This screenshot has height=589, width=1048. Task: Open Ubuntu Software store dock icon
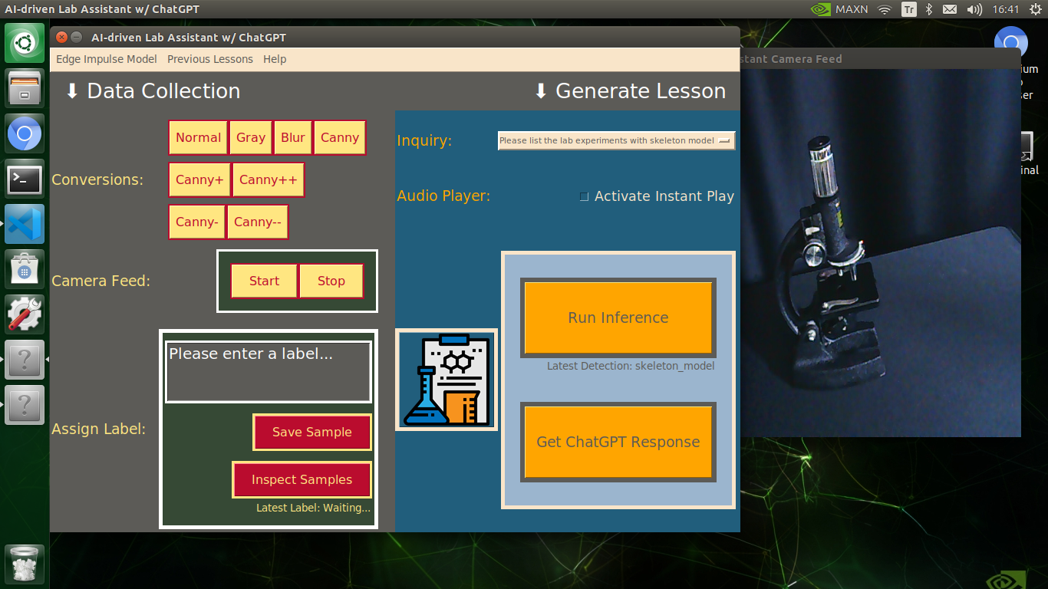(25, 269)
